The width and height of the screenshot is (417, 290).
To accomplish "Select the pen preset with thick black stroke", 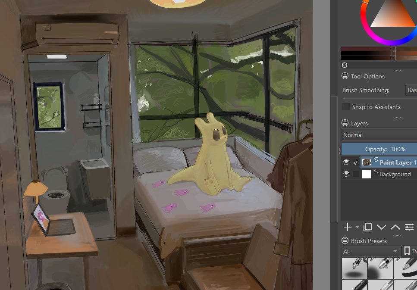I will pyautogui.click(x=405, y=268).
